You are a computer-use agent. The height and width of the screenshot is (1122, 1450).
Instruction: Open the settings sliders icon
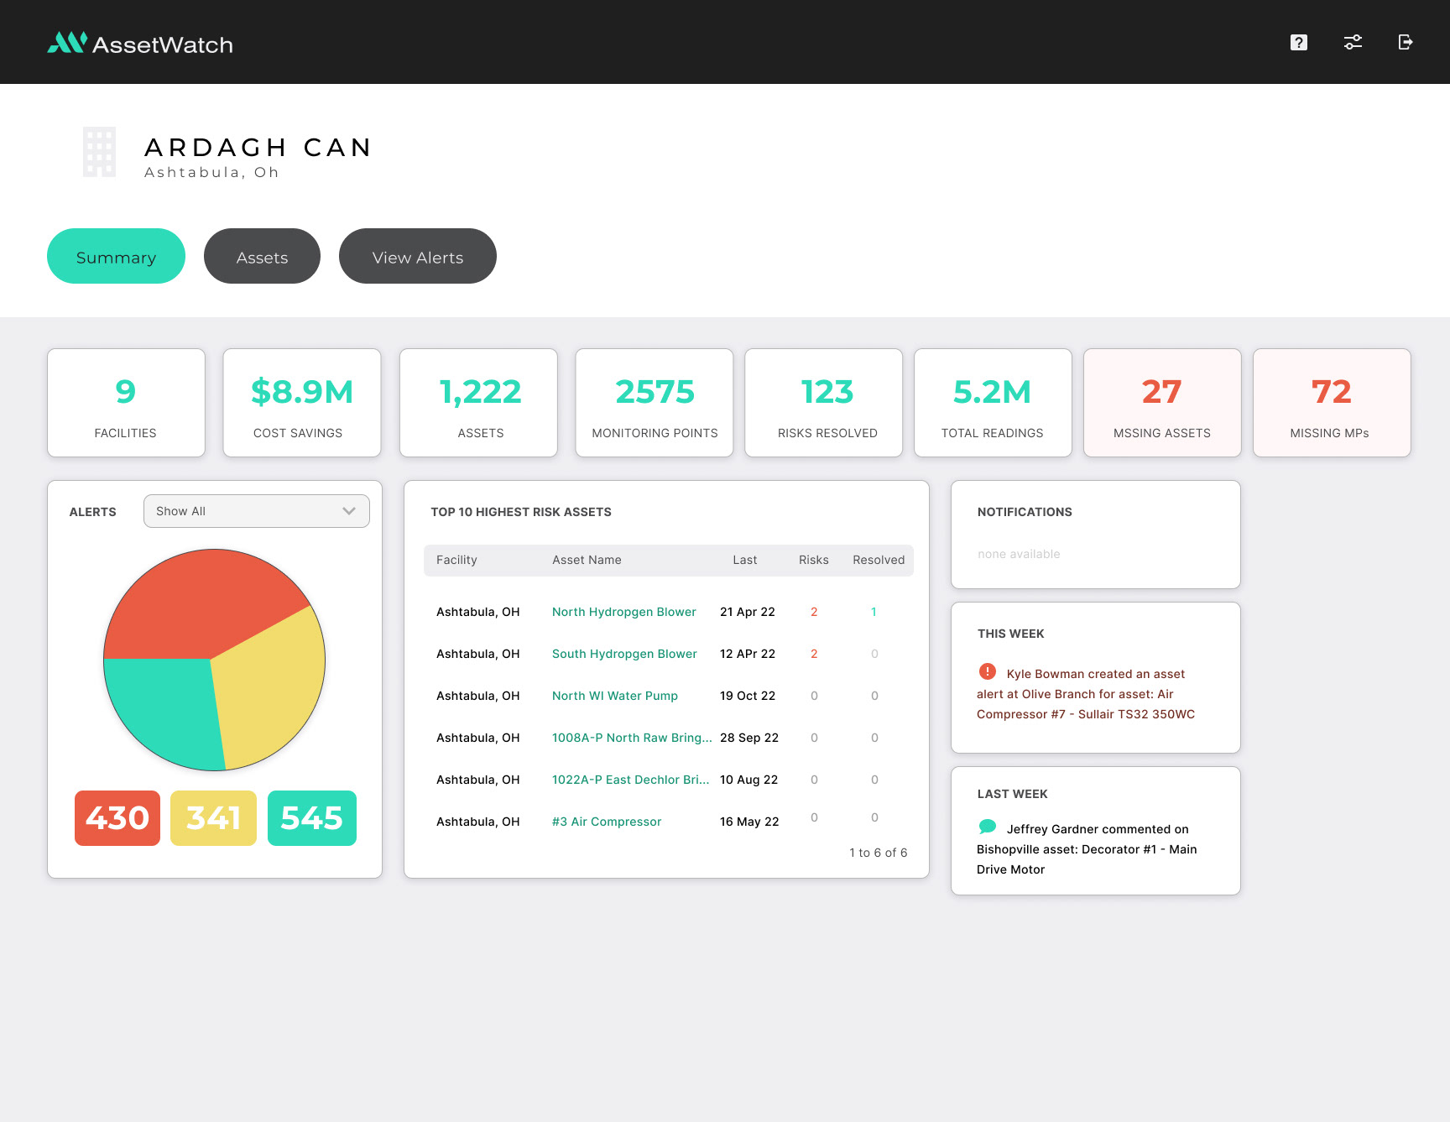(1353, 42)
